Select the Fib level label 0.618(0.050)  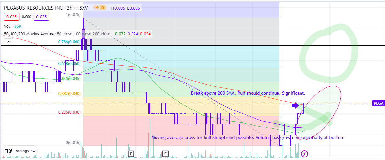click(69, 64)
